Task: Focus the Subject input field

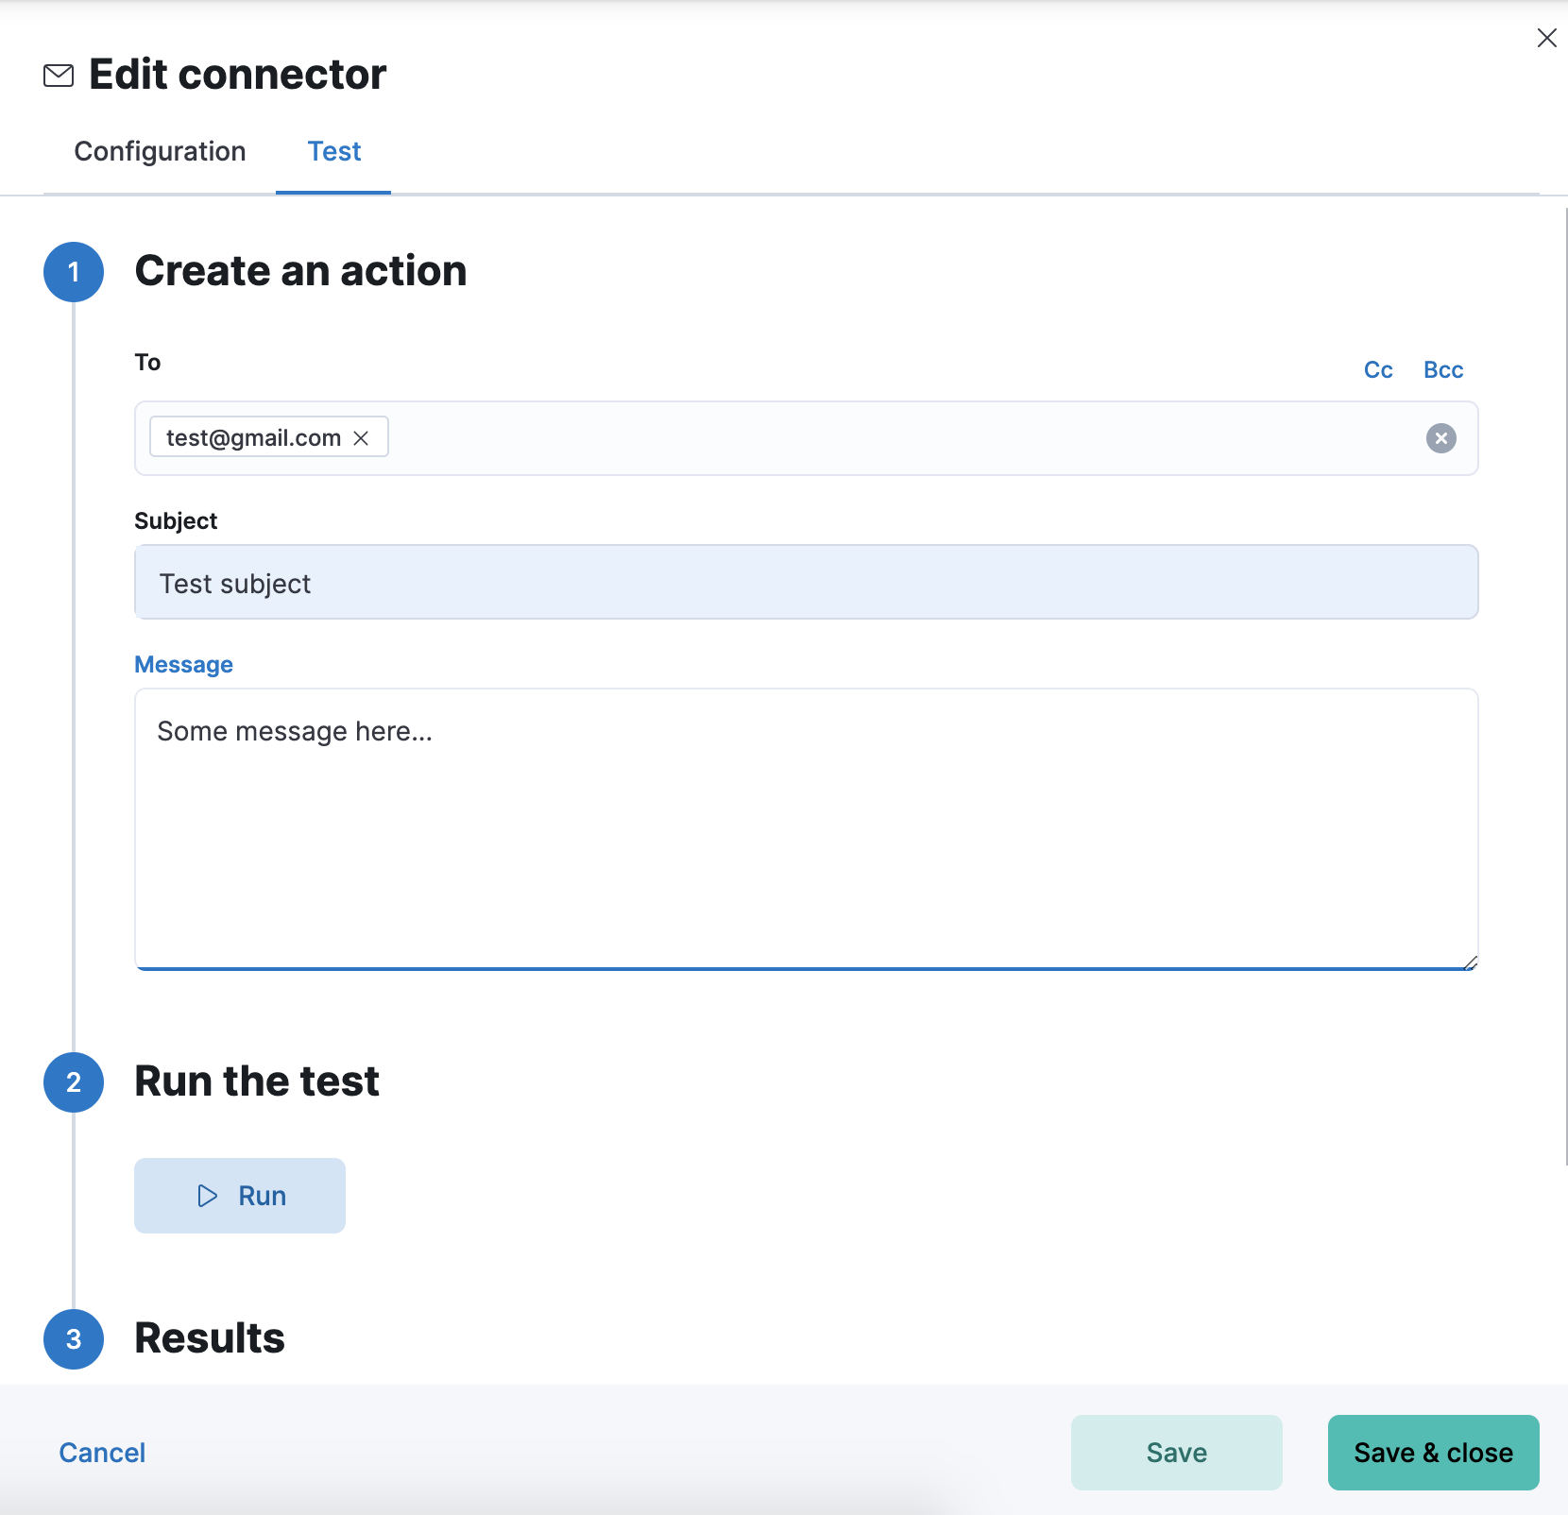Action: [x=806, y=583]
